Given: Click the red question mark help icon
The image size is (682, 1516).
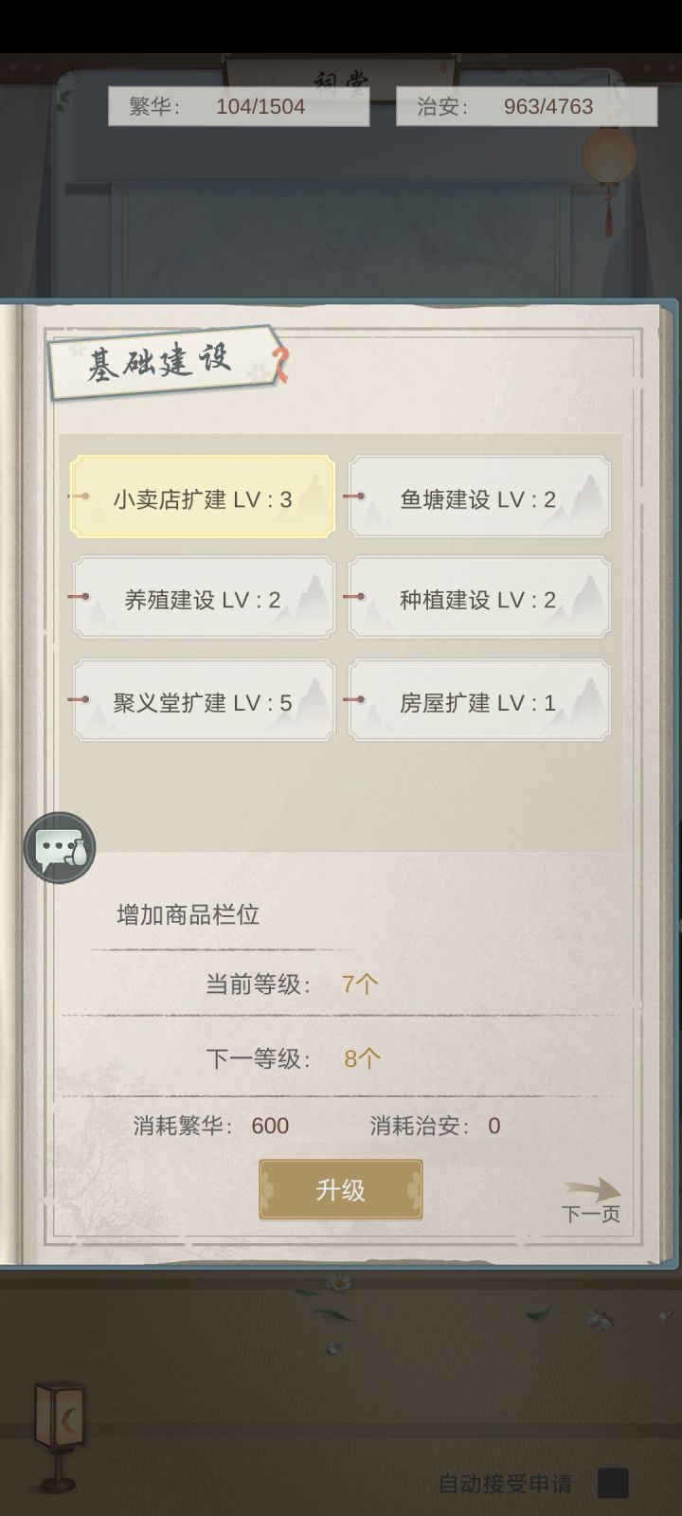Looking at the screenshot, I should pos(280,365).
